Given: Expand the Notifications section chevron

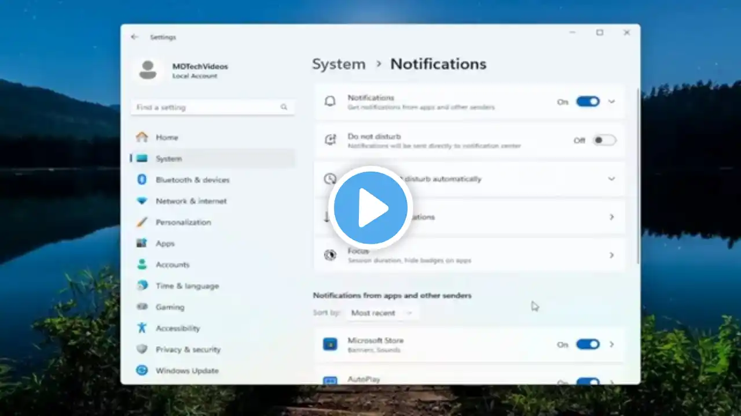Looking at the screenshot, I should coord(611,102).
